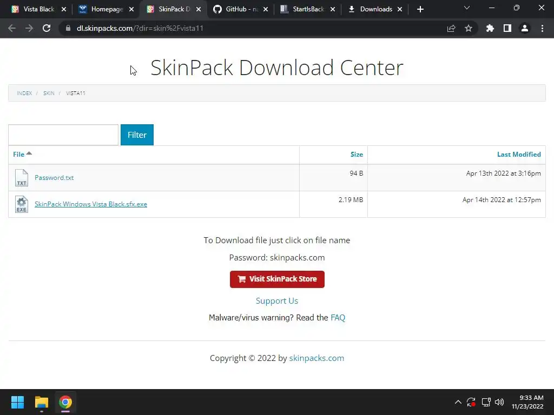The height and width of the screenshot is (415, 554).
Task: Open network settings tray icon
Action: (486, 402)
